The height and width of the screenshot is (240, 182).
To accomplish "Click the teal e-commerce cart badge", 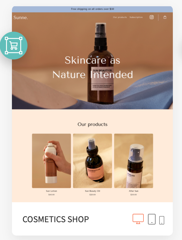I will (14, 46).
